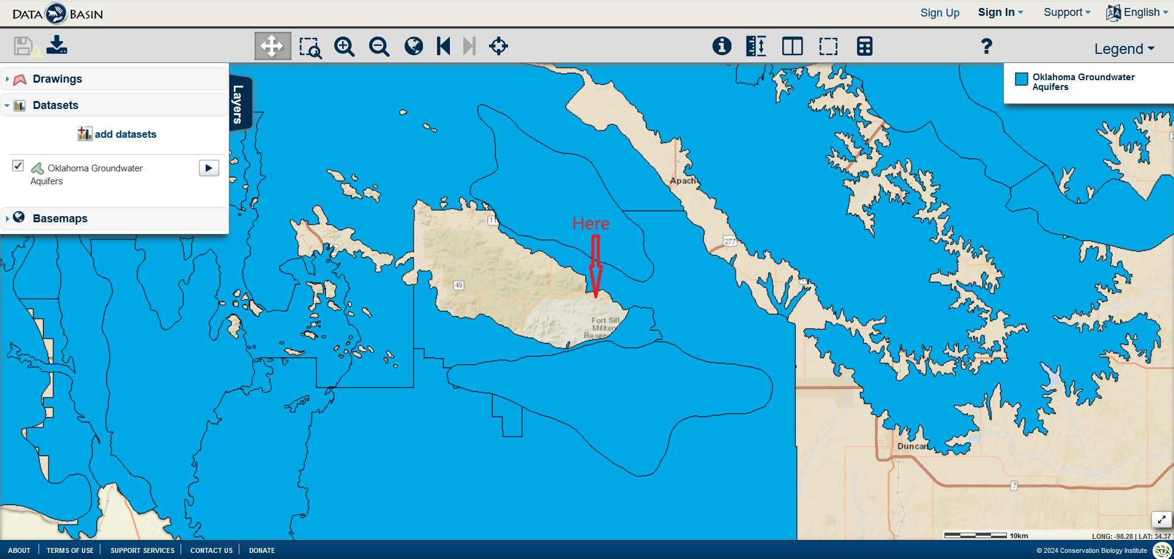Go to next map extent
Viewport: 1174px width, 559px height.
(469, 46)
